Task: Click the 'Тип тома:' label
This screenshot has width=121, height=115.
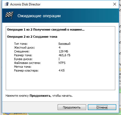Action: point(21,44)
